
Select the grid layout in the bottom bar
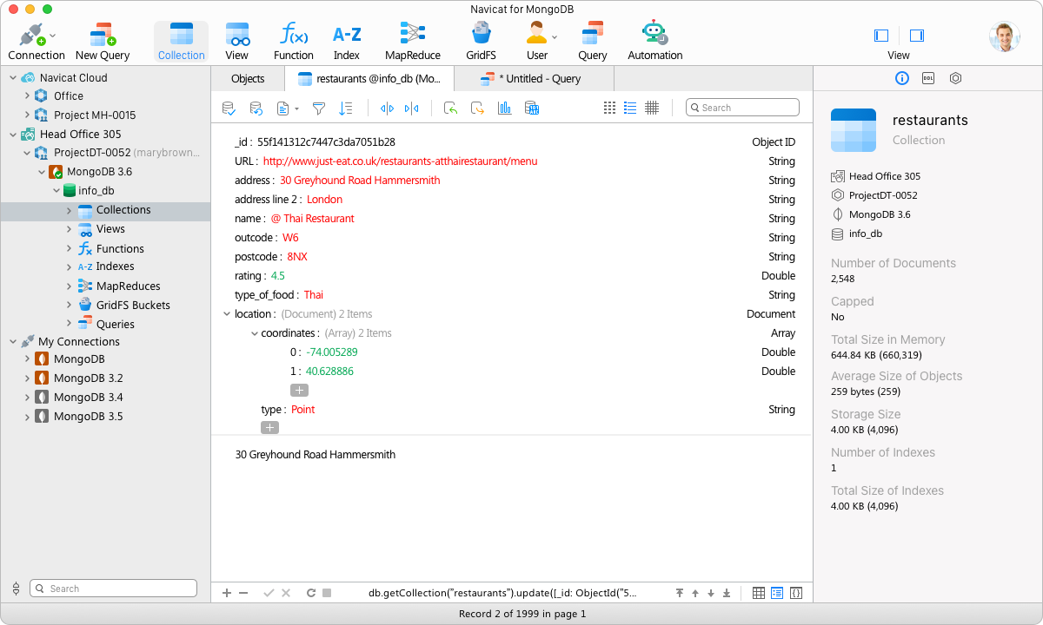click(x=759, y=593)
